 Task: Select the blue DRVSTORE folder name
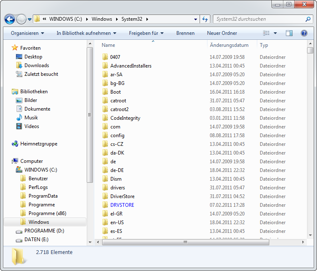click(x=122, y=205)
